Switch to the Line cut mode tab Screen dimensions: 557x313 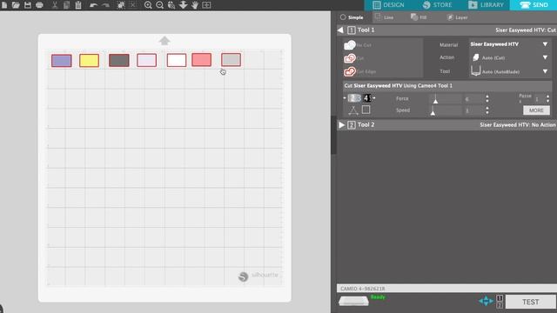384,17
